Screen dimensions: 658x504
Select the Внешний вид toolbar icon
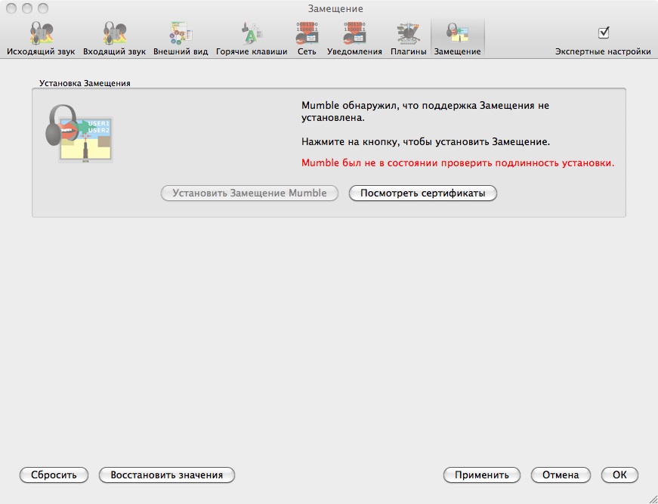tap(181, 36)
